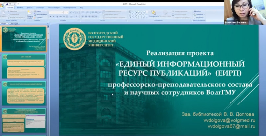Open the Заменить dropdown

(199, 14)
